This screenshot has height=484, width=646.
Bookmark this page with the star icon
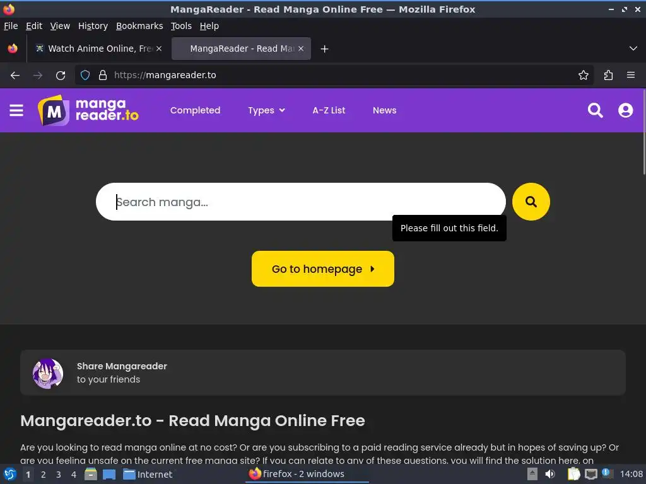point(583,76)
